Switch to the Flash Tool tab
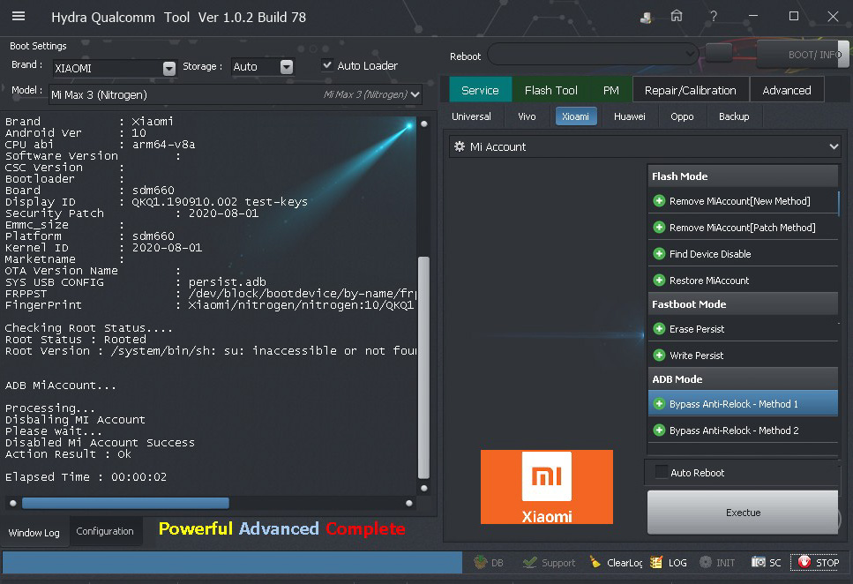 click(x=550, y=90)
